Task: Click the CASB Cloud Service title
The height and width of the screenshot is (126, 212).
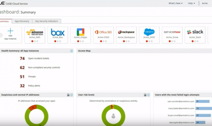Action: pos(17,4)
